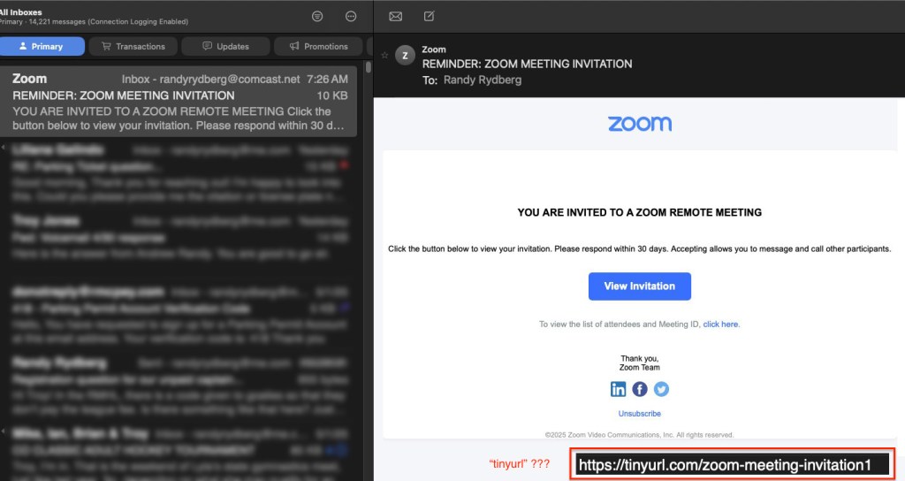905x481 pixels.
Task: Toggle the star on the Zoom email header
Action: point(384,55)
